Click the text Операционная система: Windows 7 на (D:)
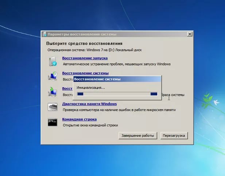 81,50
